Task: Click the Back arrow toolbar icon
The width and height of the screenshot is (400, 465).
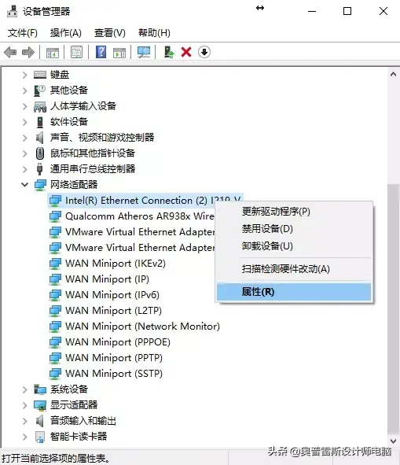Action: pos(10,53)
